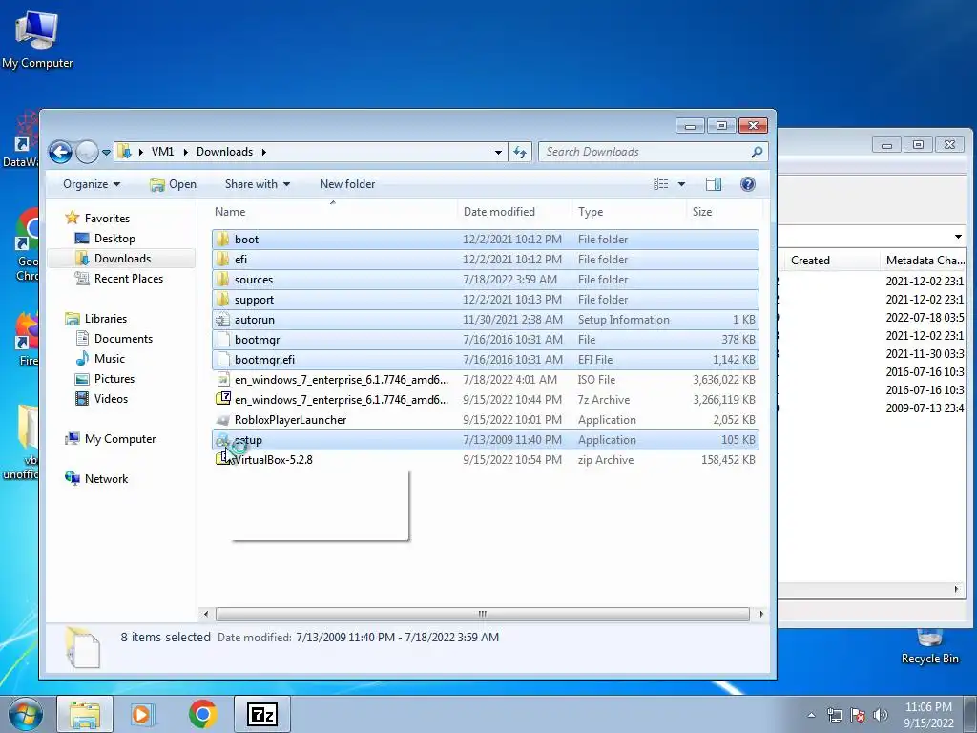The image size is (977, 733).
Task: Open the network tray icon
Action: point(834,715)
